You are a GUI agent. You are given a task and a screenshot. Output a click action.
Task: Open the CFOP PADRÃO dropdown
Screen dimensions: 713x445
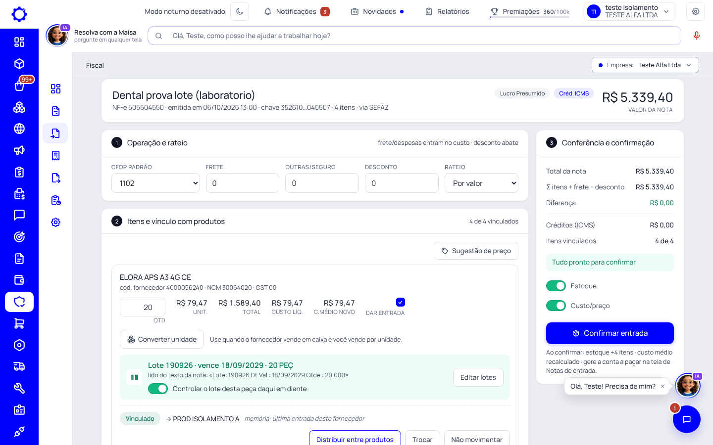pos(155,183)
